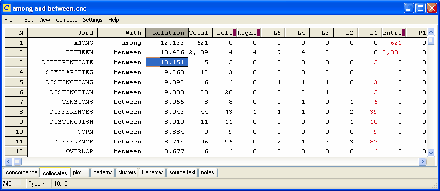Select the highlighted Relation cell 10.151
Image resolution: width=440 pixels, height=191 pixels.
167,62
